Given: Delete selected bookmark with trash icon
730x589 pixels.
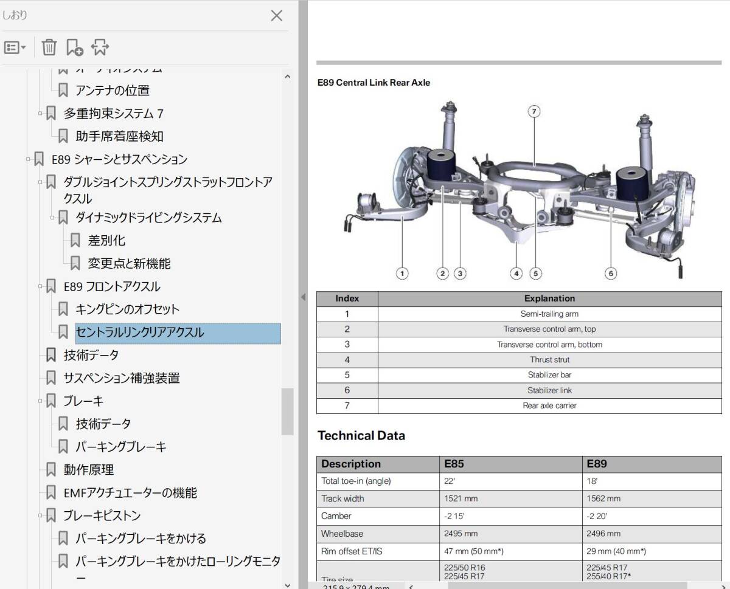Looking at the screenshot, I should 49,47.
